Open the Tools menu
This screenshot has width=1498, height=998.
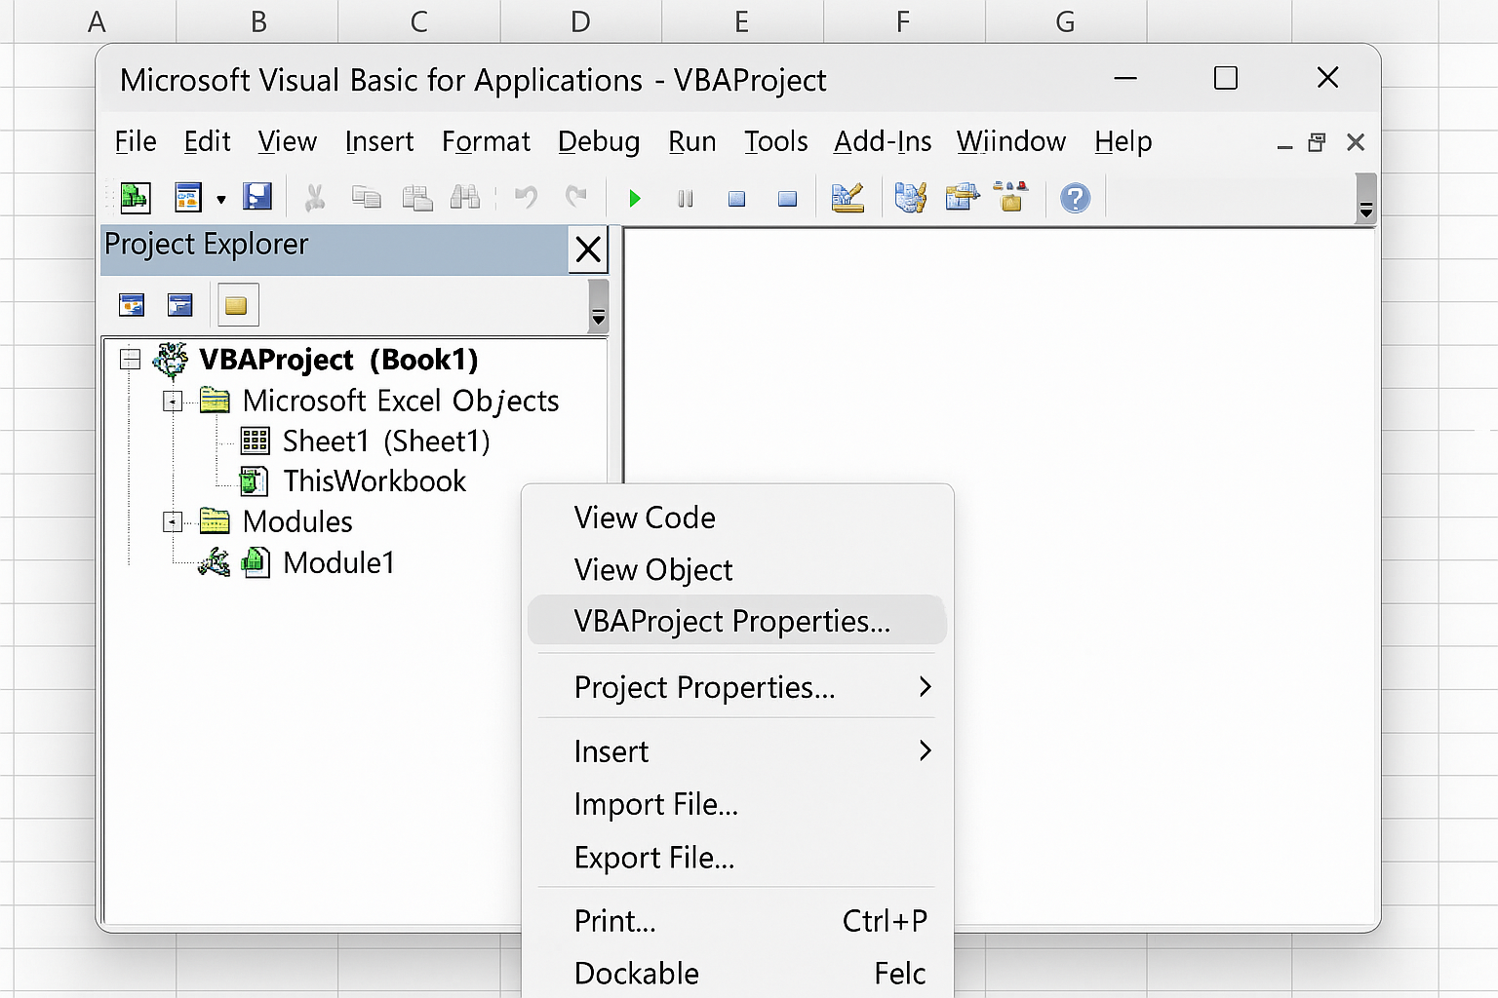(776, 141)
